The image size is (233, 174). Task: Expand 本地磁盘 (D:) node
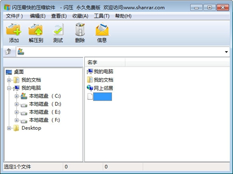click(17, 104)
